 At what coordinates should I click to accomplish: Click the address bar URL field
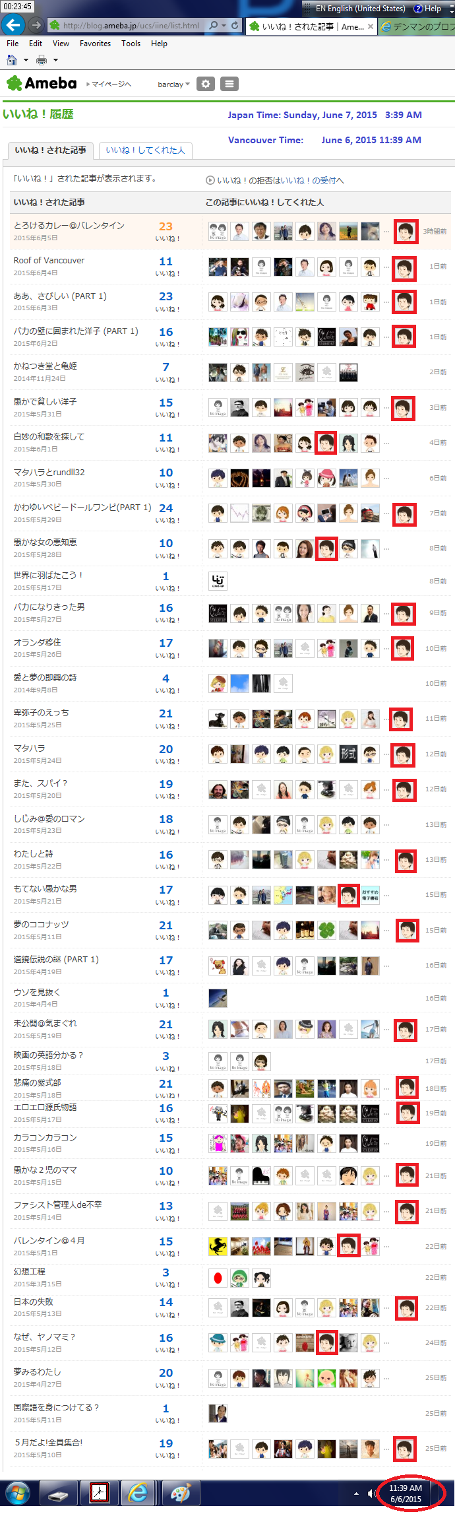(132, 26)
